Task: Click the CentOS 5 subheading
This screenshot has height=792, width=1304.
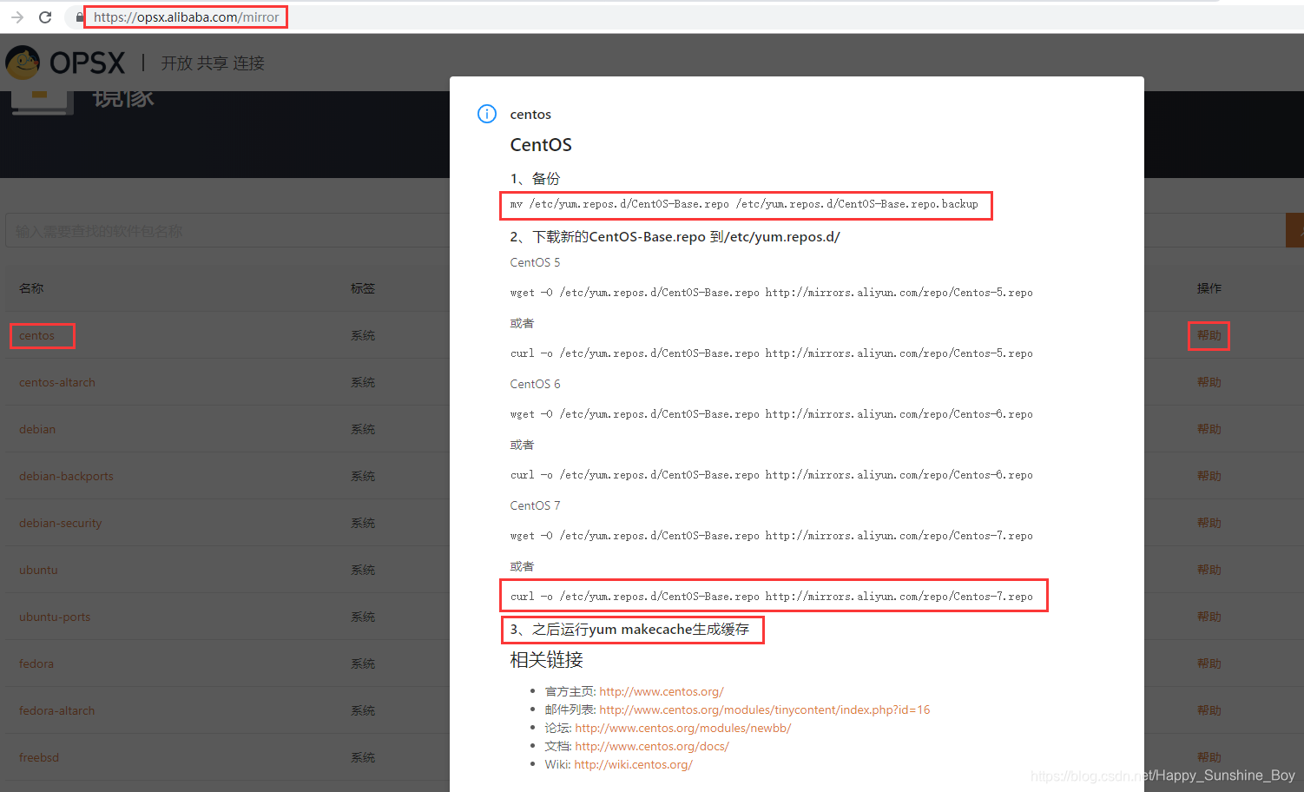Action: [535, 262]
